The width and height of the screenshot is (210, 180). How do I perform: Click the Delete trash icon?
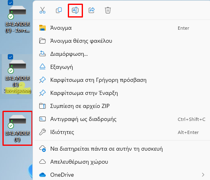point(108,10)
